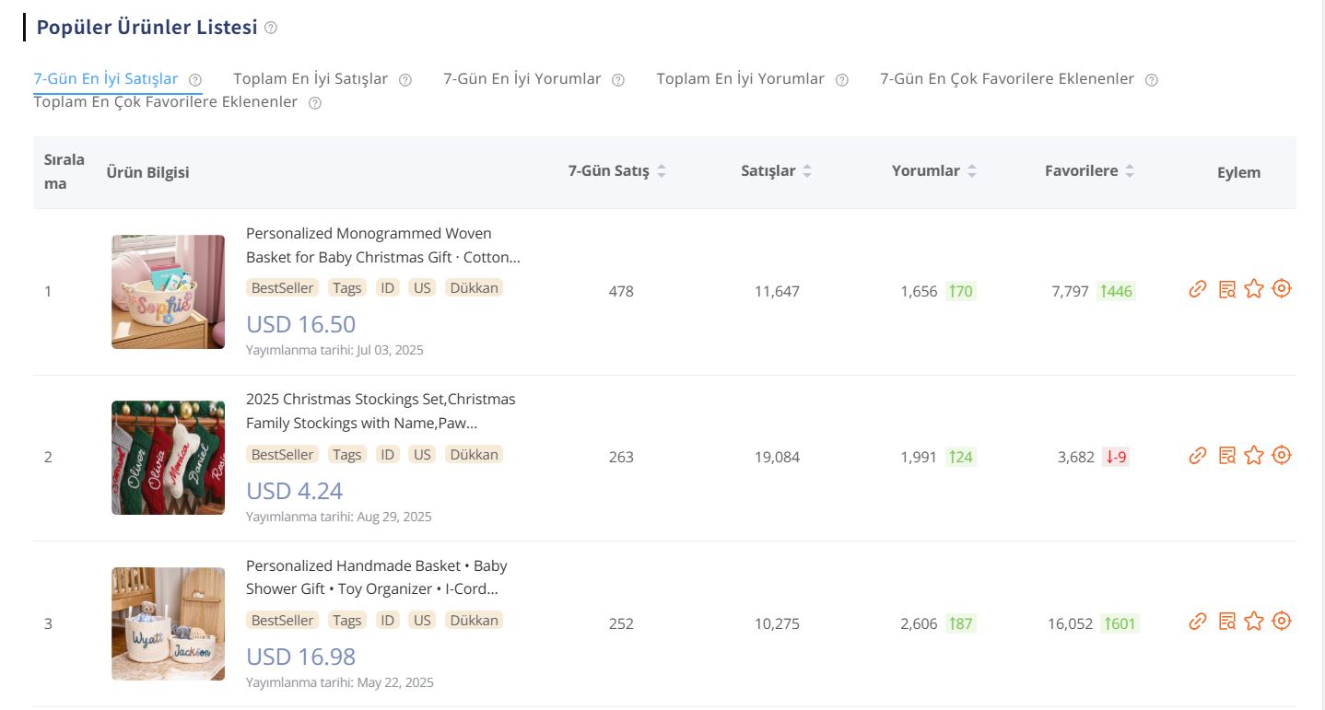The width and height of the screenshot is (1325, 710).
Task: Click the Sophie basket product thumbnail
Action: coord(168,292)
